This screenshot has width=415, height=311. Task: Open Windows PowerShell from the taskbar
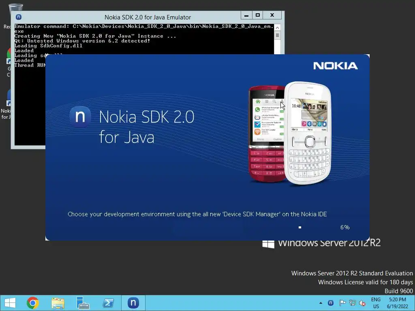[108, 303]
